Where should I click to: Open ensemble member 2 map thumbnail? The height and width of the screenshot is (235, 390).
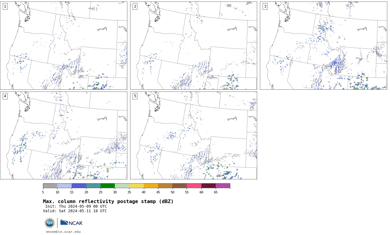[x=193, y=46]
